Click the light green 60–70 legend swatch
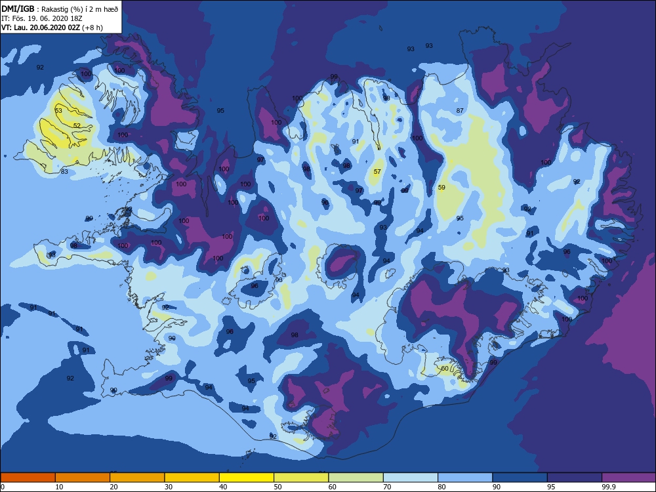656x492 pixels. [x=356, y=478]
